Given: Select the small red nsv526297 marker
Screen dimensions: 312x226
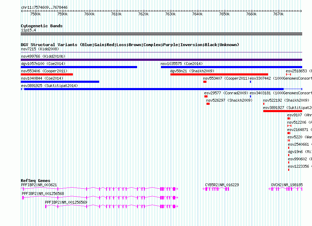Looking at the screenshot, I should (208, 104).
